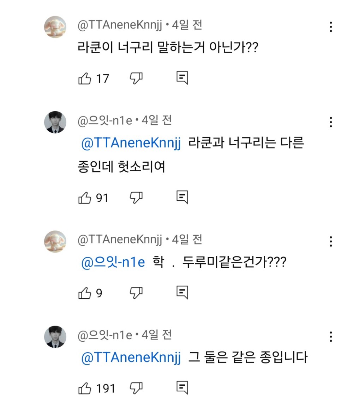Screen dimensions: 353x404
Task: Reply to the '라쿤이 너구리' comment
Action: (182, 78)
